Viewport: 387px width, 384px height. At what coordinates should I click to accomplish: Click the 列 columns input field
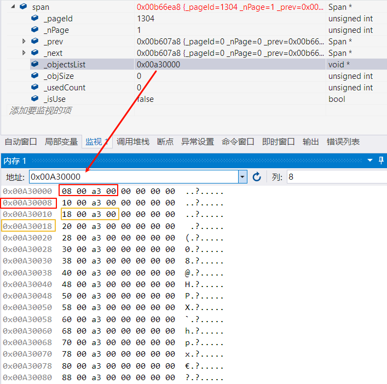pos(334,177)
